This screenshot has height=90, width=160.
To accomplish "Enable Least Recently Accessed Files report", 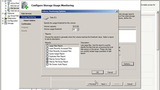I will [47, 48].
